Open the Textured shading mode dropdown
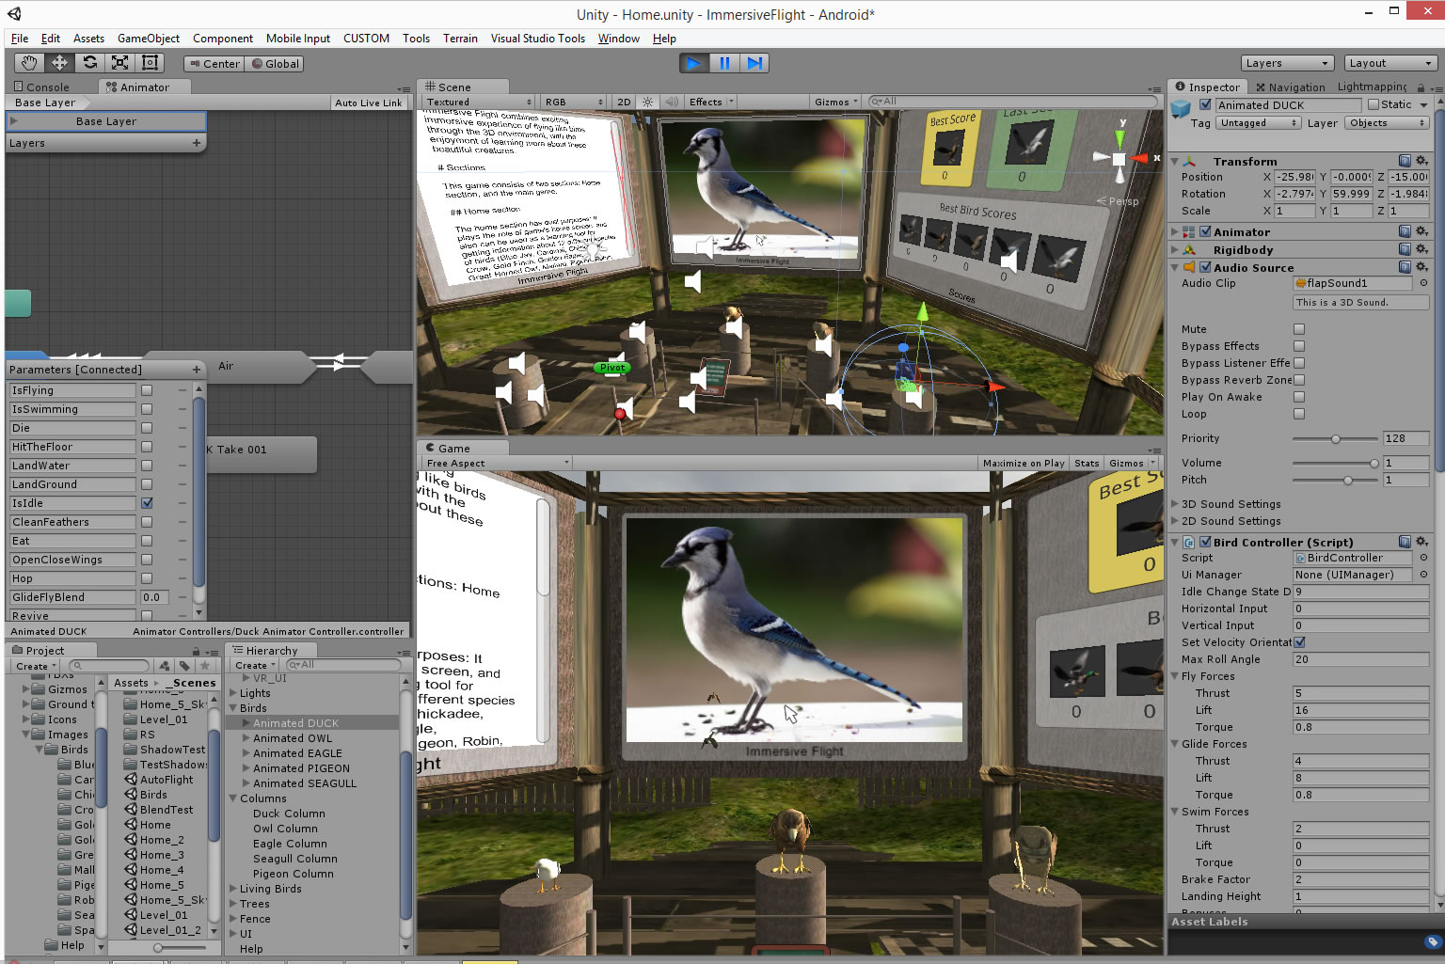This screenshot has height=964, width=1445. click(478, 102)
